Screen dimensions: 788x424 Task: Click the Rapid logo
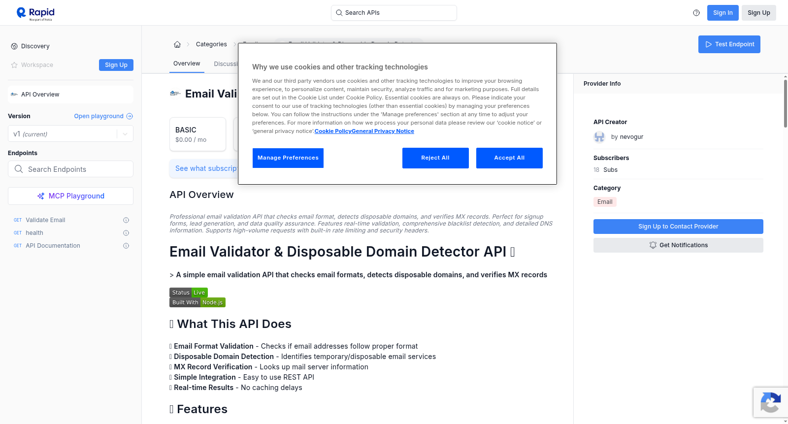(35, 13)
